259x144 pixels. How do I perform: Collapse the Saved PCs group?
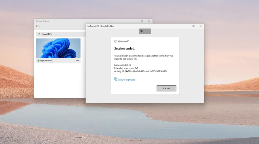(x=39, y=34)
